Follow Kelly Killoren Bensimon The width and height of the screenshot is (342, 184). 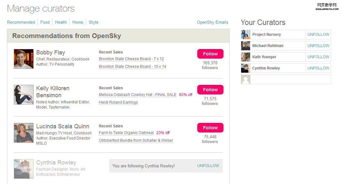coord(210,90)
